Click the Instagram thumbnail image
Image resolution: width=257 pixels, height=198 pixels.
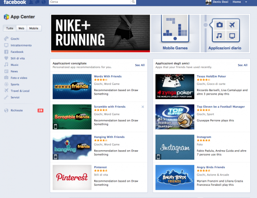click(x=175, y=147)
